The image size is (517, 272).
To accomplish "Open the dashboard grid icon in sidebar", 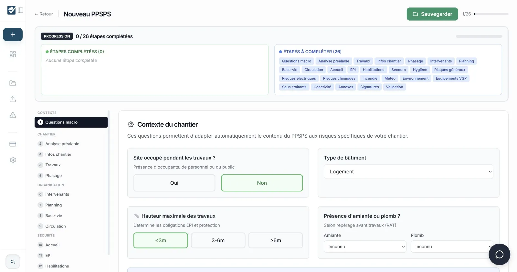I will click(13, 54).
